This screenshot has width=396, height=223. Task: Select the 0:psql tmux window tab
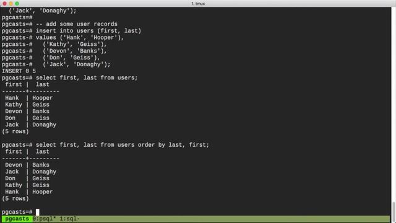(x=44, y=219)
